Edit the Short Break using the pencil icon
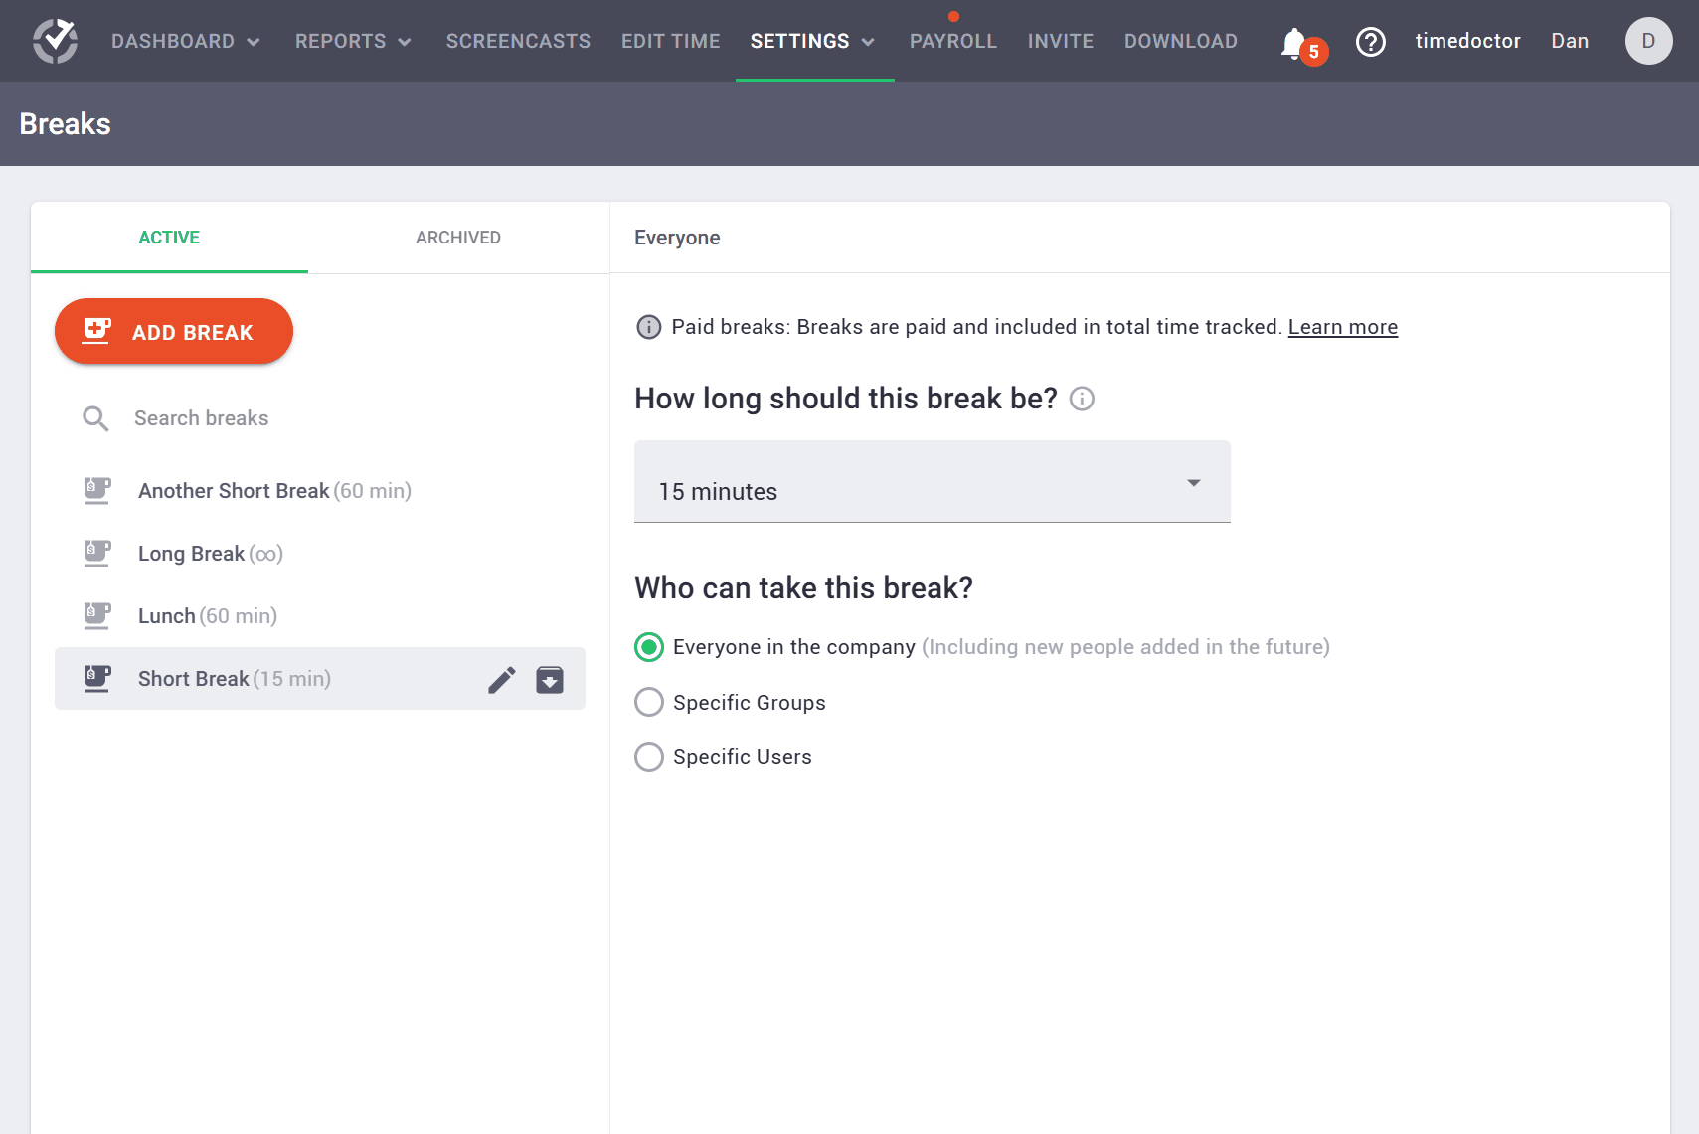The image size is (1699, 1134). [x=502, y=679]
